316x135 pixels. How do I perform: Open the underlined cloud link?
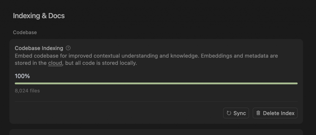coord(55,63)
